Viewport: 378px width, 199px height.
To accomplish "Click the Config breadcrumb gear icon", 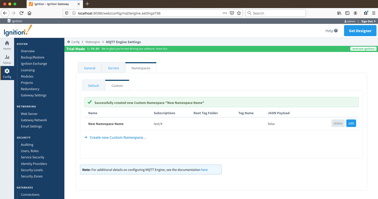I will (x=69, y=42).
